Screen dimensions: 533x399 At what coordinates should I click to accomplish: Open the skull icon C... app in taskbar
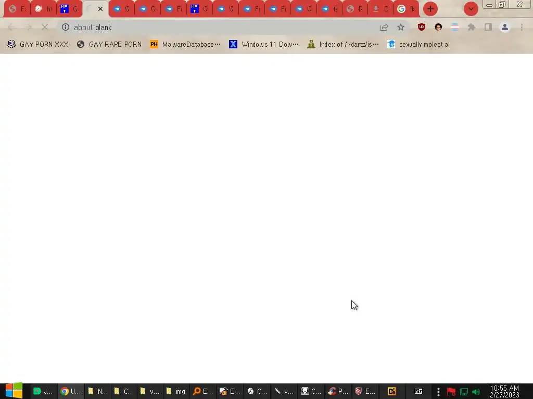(x=311, y=391)
